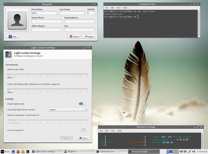Open the network connection tray icon
Viewport: 208px width, 154px height.
pyautogui.click(x=189, y=151)
